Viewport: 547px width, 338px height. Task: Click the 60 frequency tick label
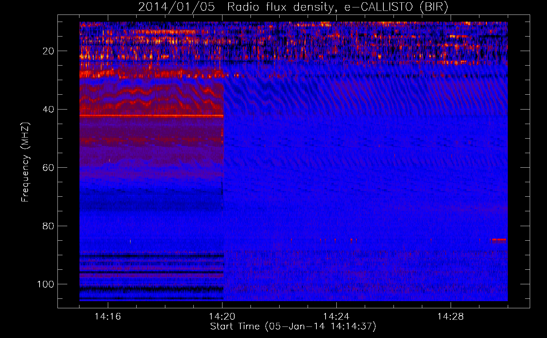48,168
